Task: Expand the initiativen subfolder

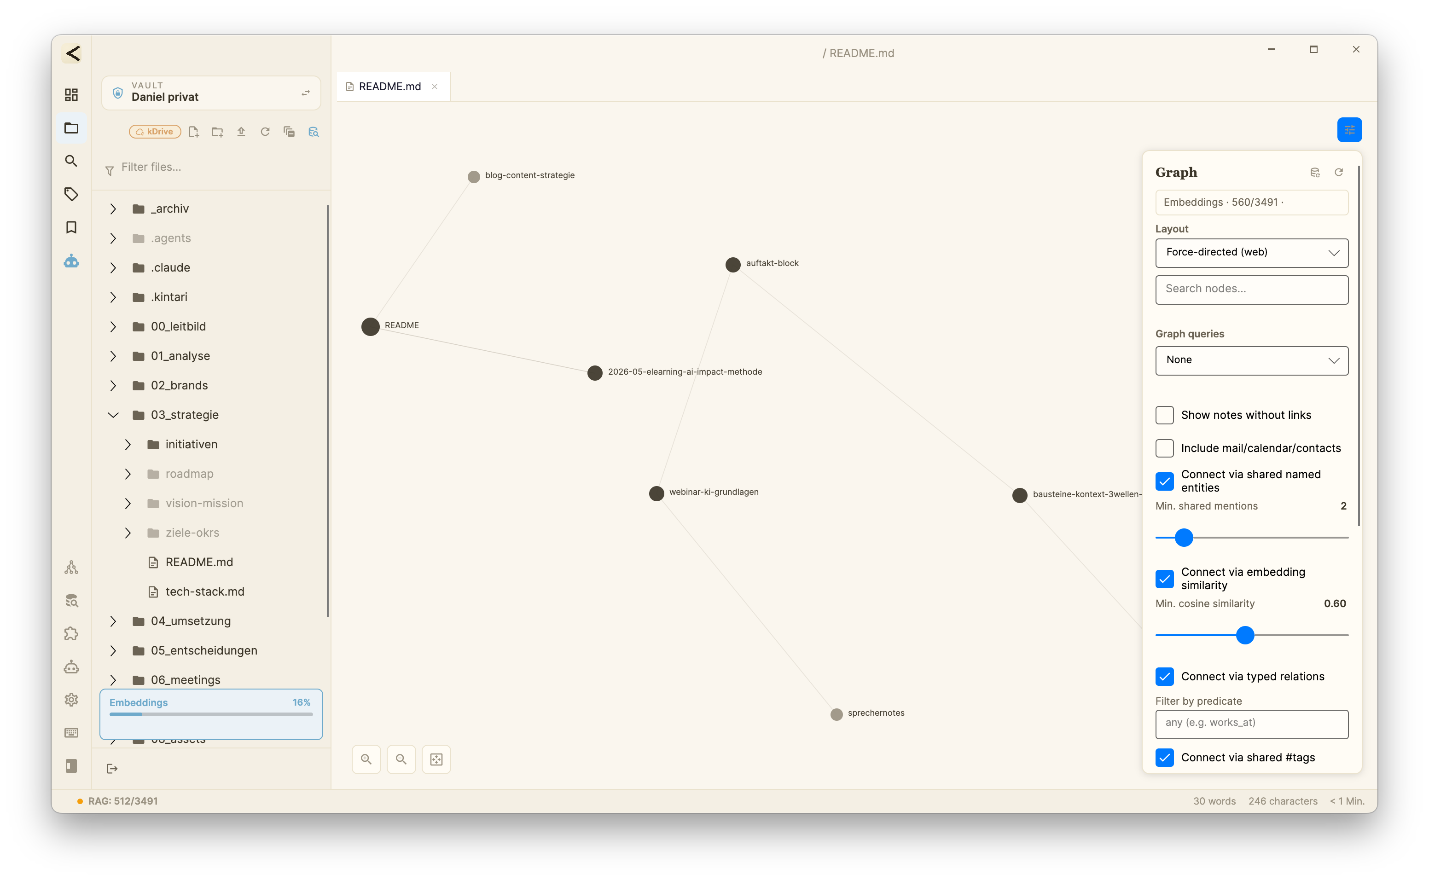Action: tap(128, 444)
